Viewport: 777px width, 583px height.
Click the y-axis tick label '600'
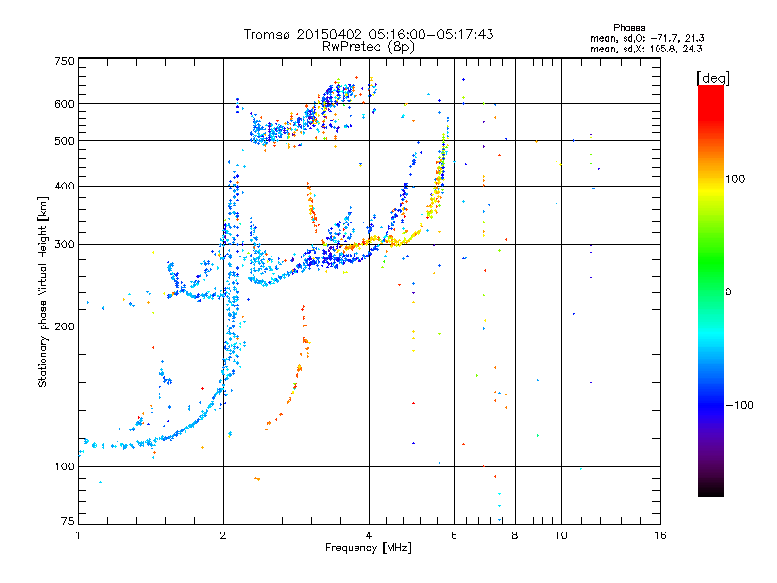pyautogui.click(x=64, y=104)
